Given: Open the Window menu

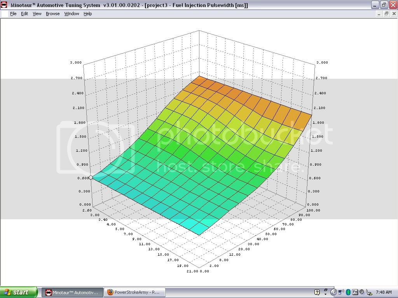Looking at the screenshot, I should (x=72, y=14).
